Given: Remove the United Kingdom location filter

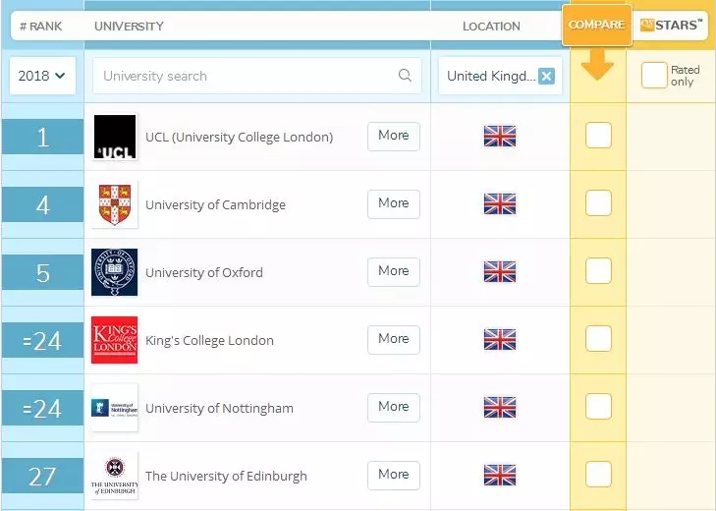Looking at the screenshot, I should point(547,76).
